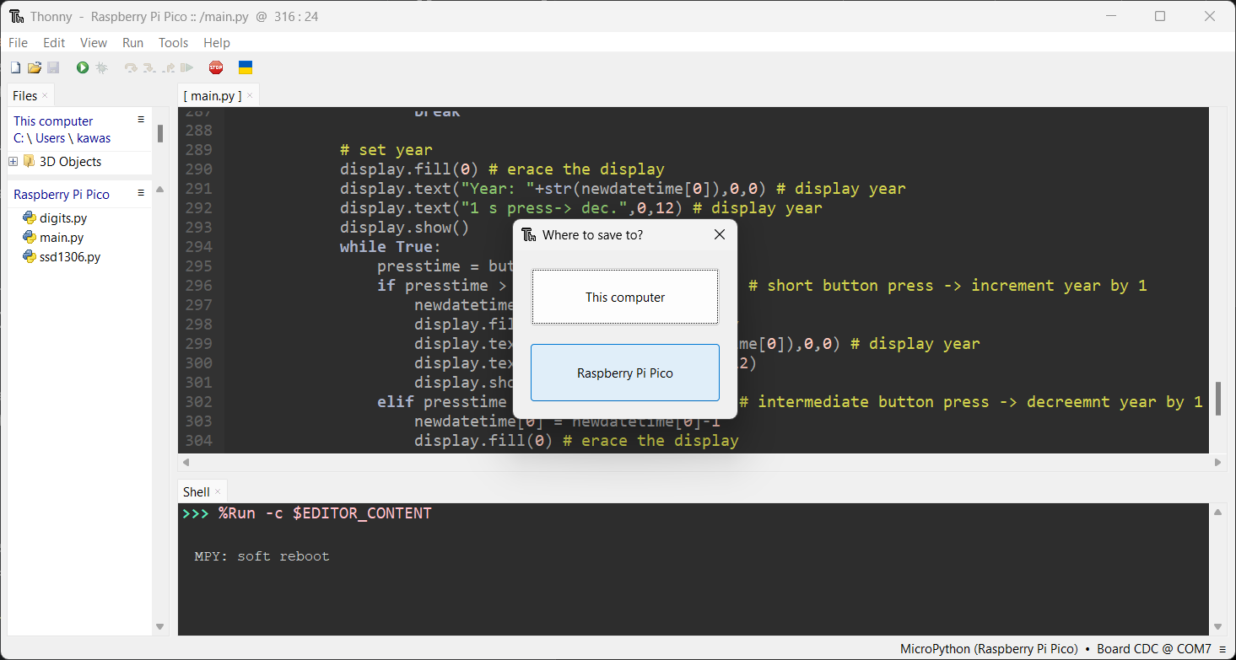Click 'This computer' heading in Files panel

[53, 121]
